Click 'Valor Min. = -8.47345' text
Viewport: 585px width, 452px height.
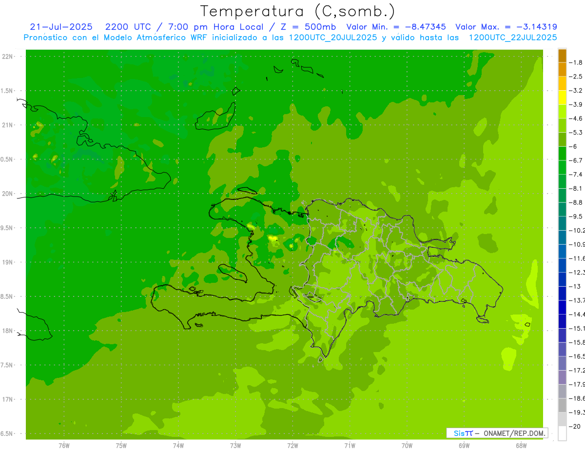(396, 27)
